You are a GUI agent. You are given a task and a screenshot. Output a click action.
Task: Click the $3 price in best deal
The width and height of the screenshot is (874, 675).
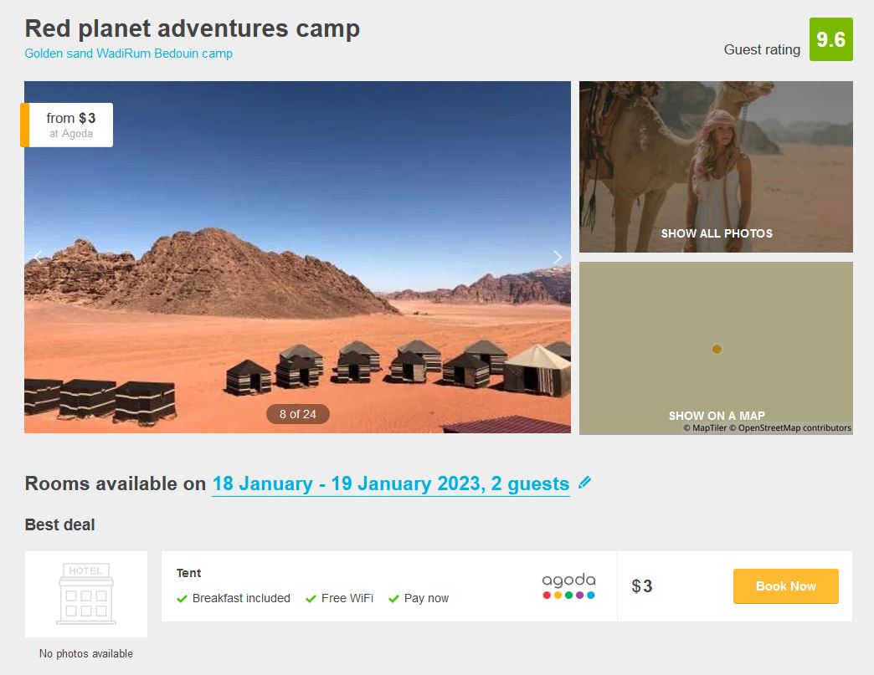pos(641,586)
